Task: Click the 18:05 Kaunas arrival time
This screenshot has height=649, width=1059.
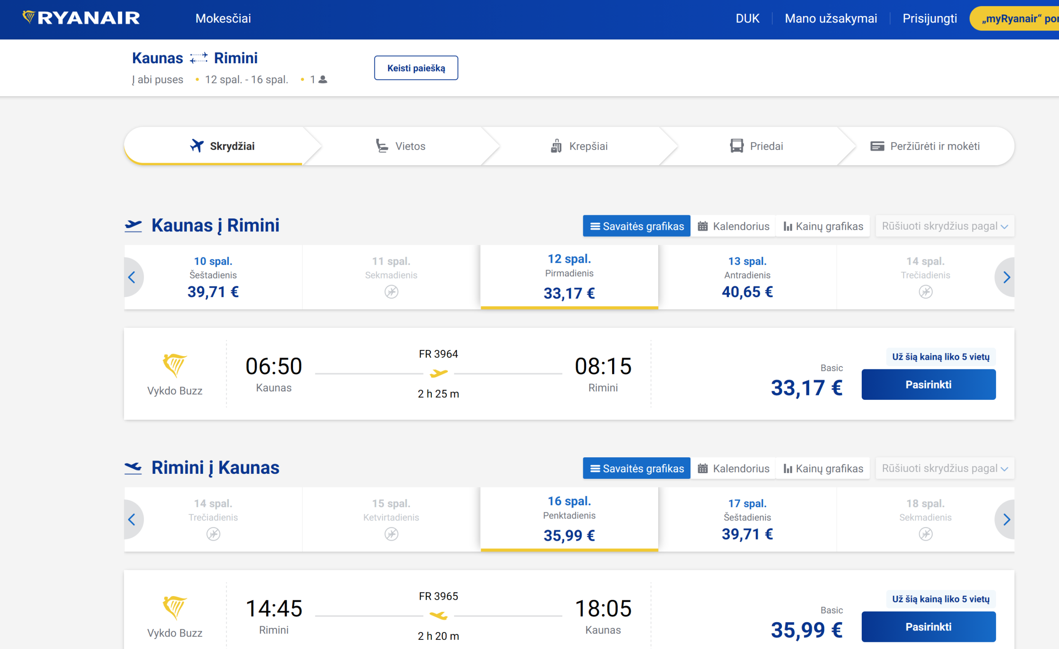Action: (x=603, y=609)
